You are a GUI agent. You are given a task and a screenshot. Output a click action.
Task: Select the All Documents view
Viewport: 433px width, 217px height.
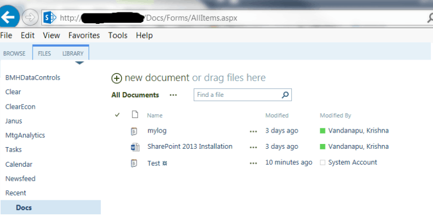(135, 95)
